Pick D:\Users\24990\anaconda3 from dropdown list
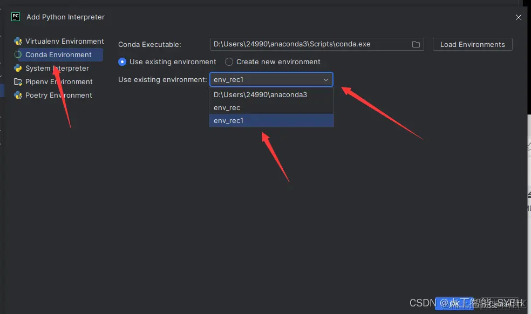The height and width of the screenshot is (314, 531). click(x=271, y=94)
